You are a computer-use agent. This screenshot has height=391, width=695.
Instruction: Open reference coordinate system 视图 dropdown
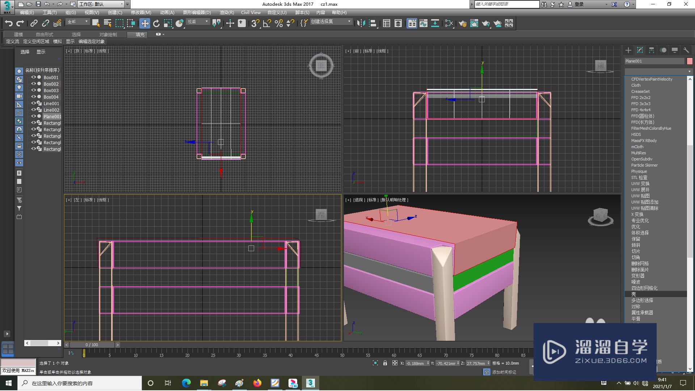coord(198,22)
